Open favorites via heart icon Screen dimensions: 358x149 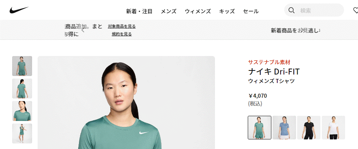tap(355, 10)
